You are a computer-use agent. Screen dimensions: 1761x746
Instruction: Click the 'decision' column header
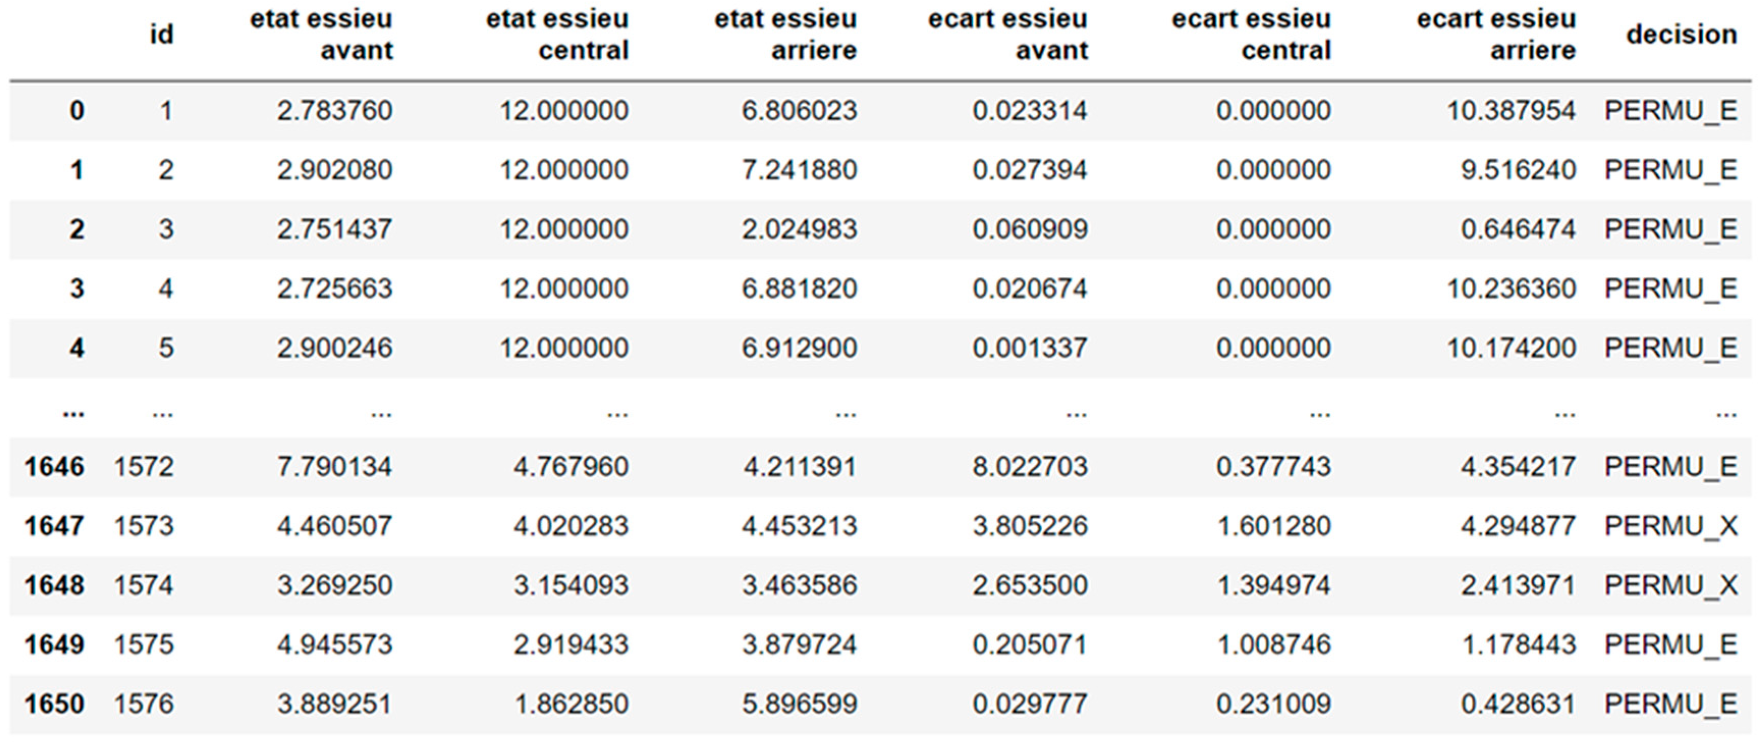(1681, 34)
